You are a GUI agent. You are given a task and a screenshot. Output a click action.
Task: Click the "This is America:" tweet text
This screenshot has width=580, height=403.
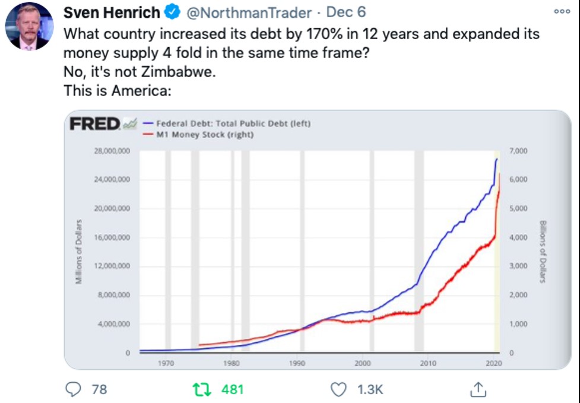tap(117, 92)
